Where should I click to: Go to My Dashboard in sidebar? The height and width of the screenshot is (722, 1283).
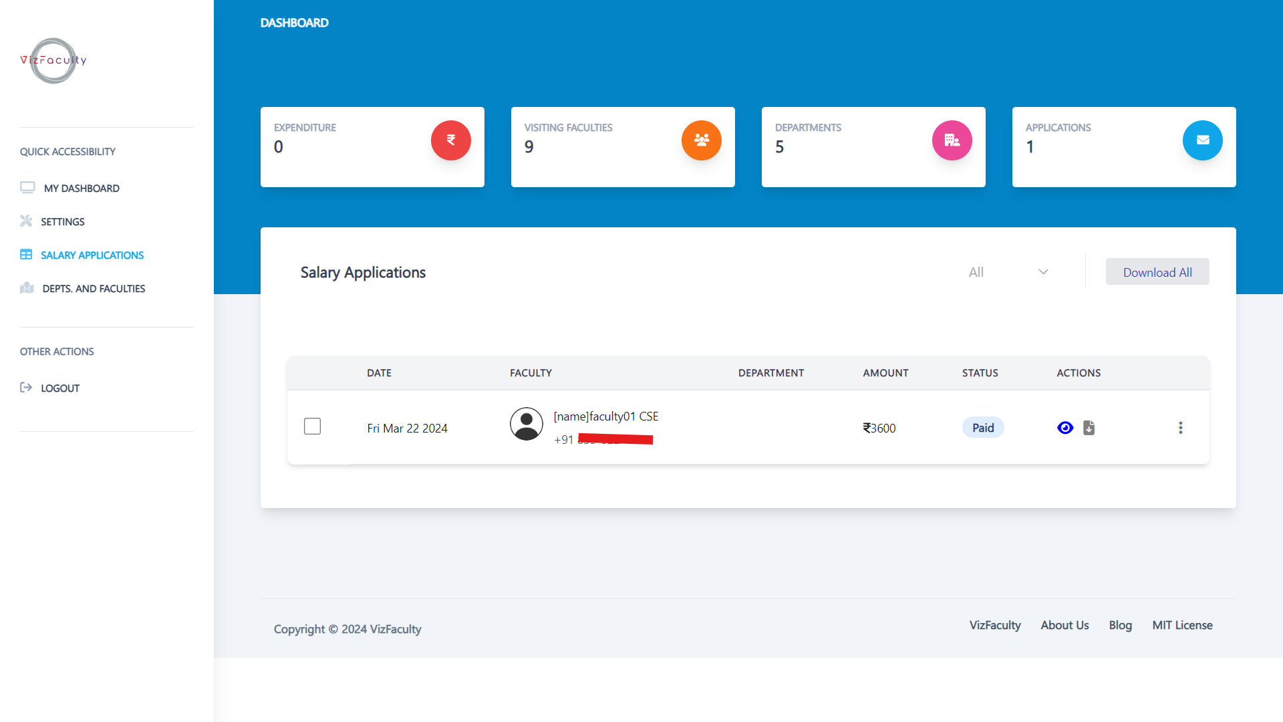[82, 189]
